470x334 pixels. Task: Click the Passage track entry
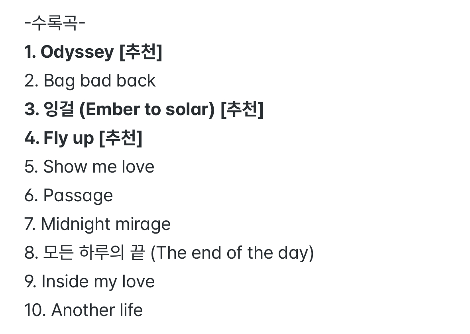(x=78, y=196)
